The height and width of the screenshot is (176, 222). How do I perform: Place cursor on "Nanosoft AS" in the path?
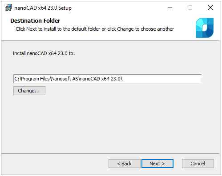[x=65, y=79]
